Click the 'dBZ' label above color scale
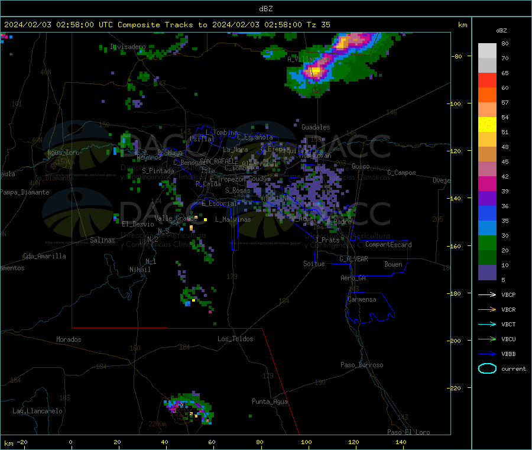Screen dimensions: 532x450 click(501, 31)
